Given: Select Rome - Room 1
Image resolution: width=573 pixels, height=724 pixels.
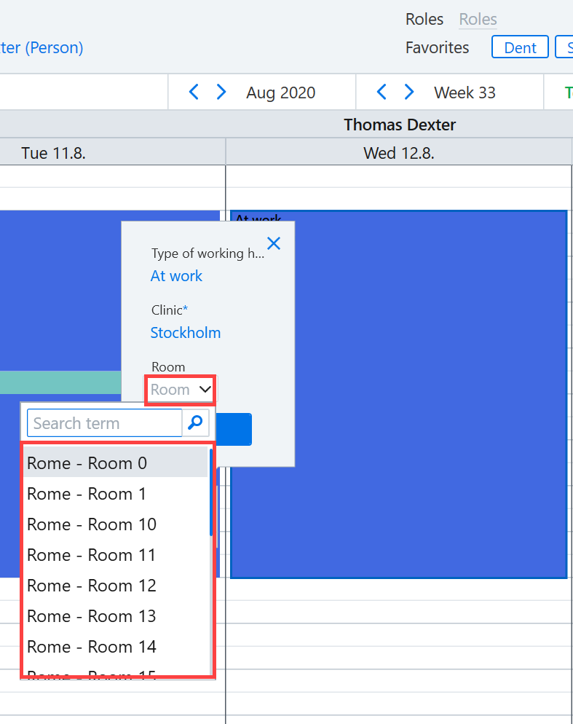Looking at the screenshot, I should coord(116,494).
